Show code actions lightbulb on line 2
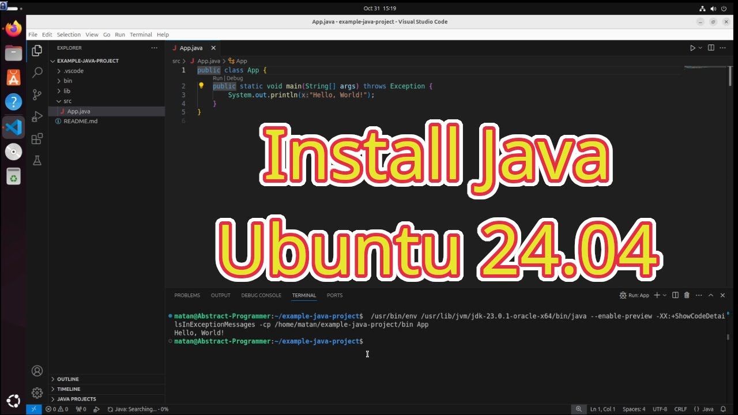This screenshot has height=415, width=738. pyautogui.click(x=201, y=85)
